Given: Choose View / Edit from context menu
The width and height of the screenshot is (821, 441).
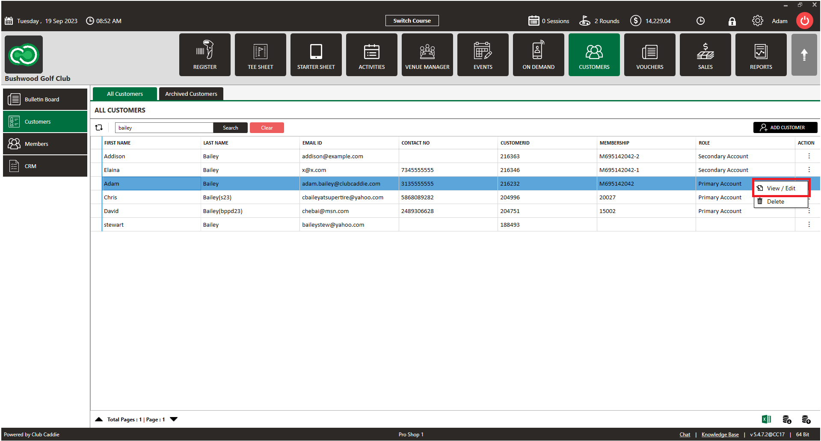Looking at the screenshot, I should pos(780,188).
